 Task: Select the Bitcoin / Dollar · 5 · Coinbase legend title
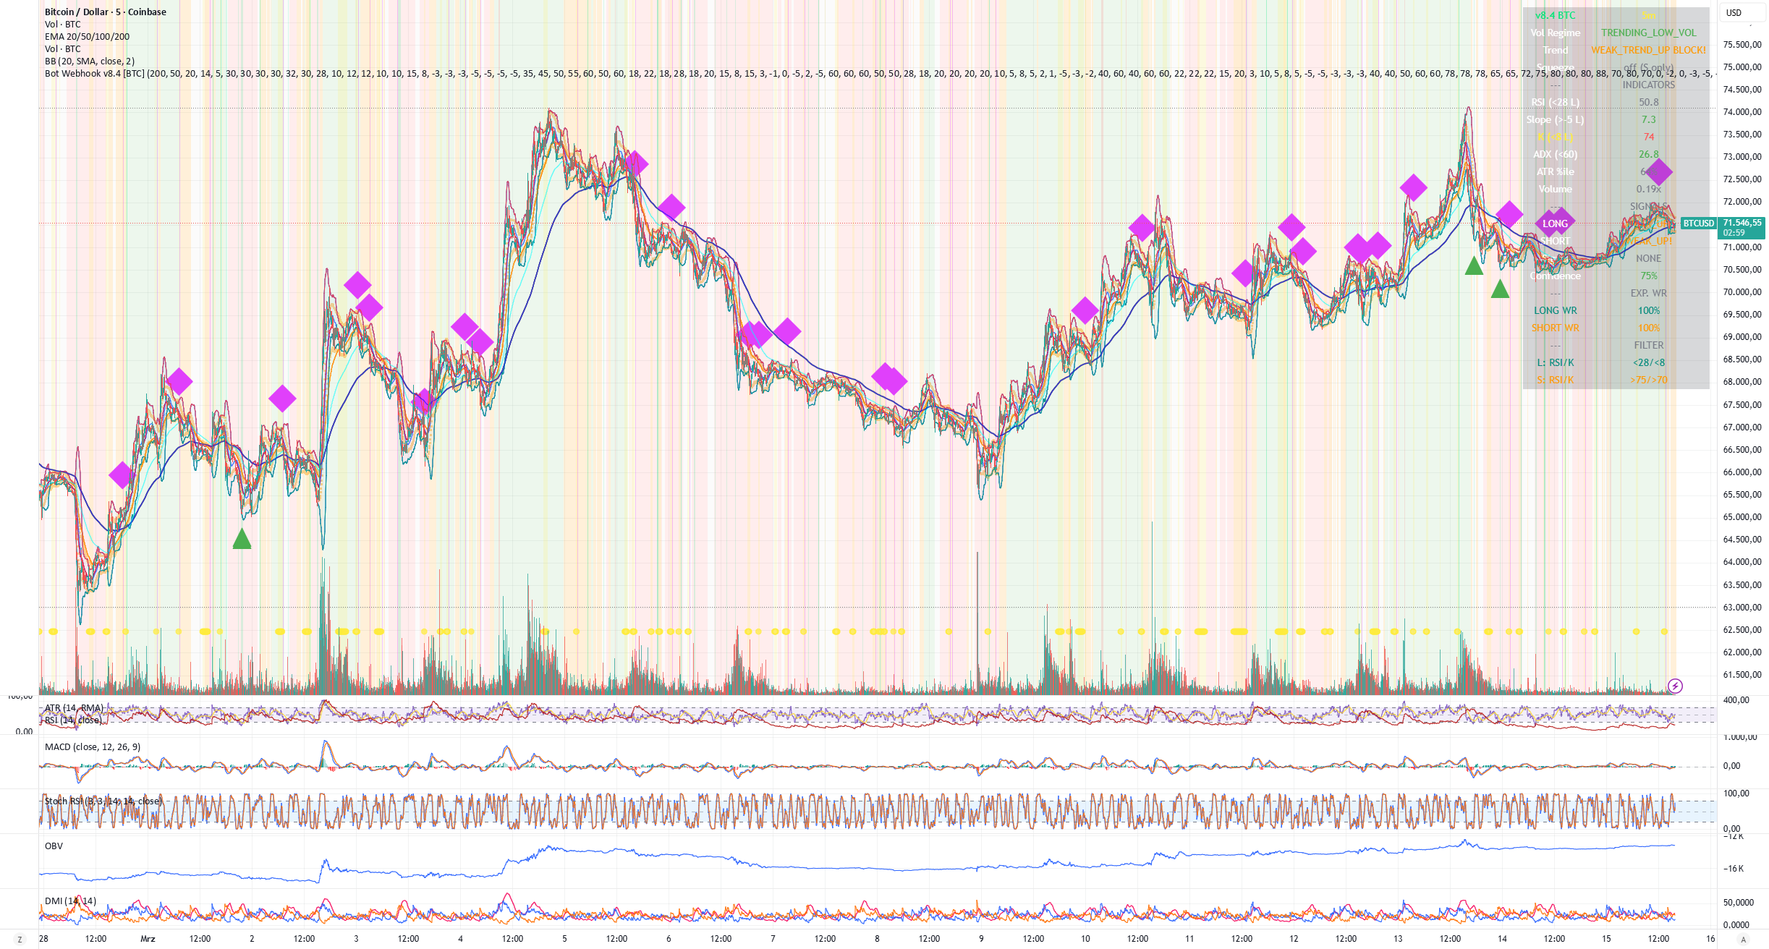(106, 12)
